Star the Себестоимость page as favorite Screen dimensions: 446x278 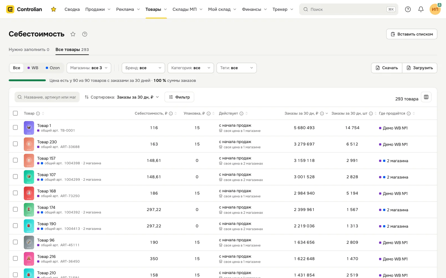[x=73, y=34]
